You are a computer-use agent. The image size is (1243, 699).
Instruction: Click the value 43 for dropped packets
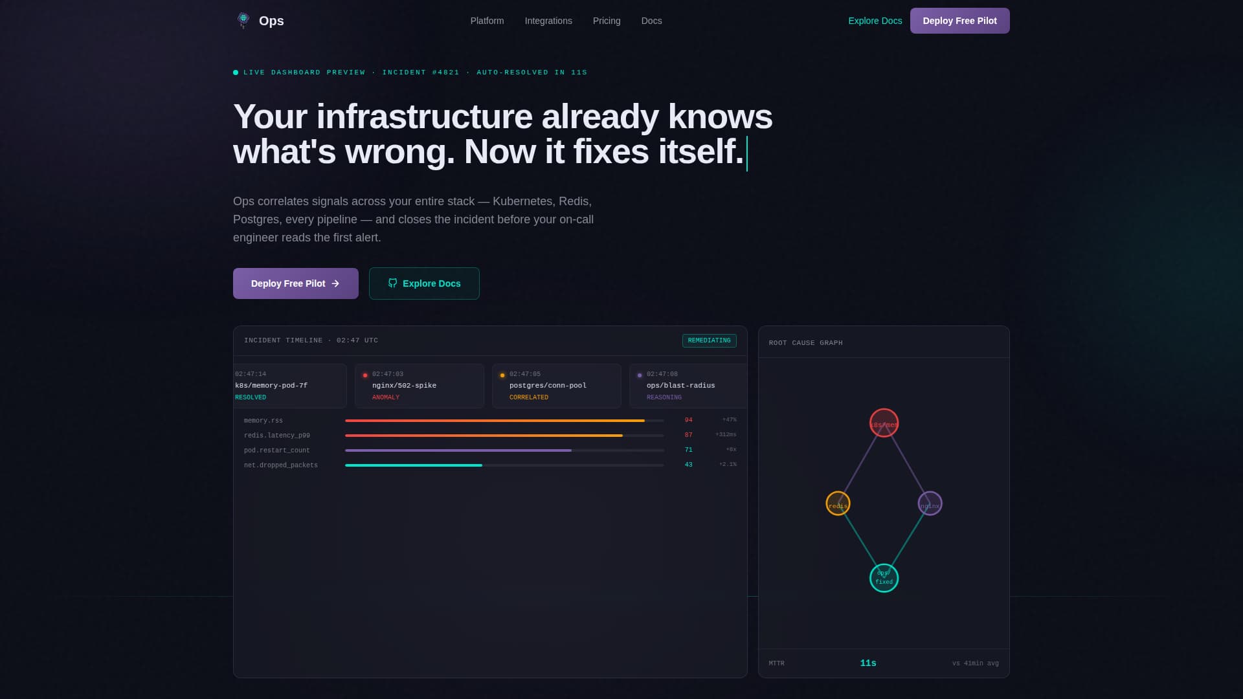[689, 465]
